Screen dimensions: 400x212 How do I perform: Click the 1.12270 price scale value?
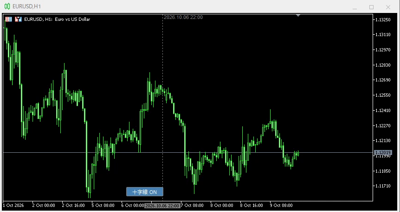click(383, 125)
